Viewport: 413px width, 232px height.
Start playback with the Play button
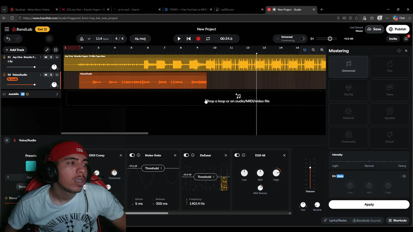tap(179, 39)
